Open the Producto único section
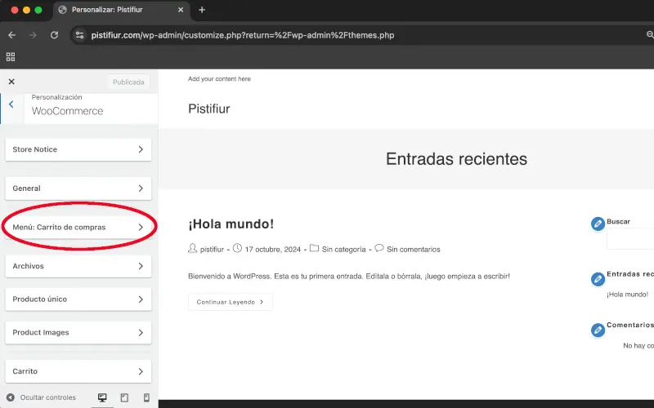The height and width of the screenshot is (408, 654). tap(78, 299)
